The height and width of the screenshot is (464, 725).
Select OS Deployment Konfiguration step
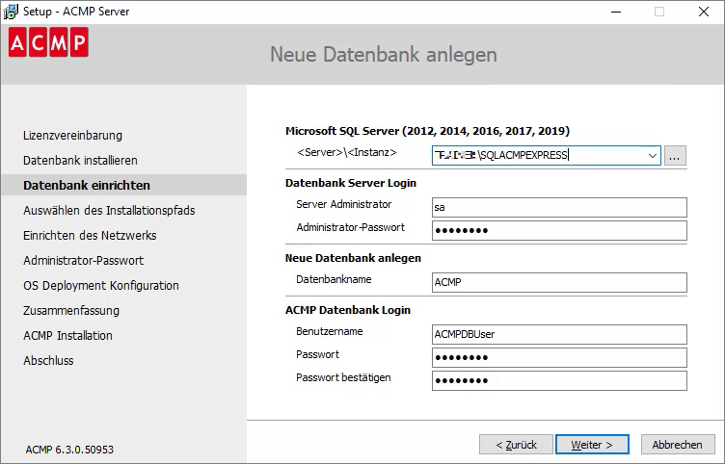(x=101, y=285)
